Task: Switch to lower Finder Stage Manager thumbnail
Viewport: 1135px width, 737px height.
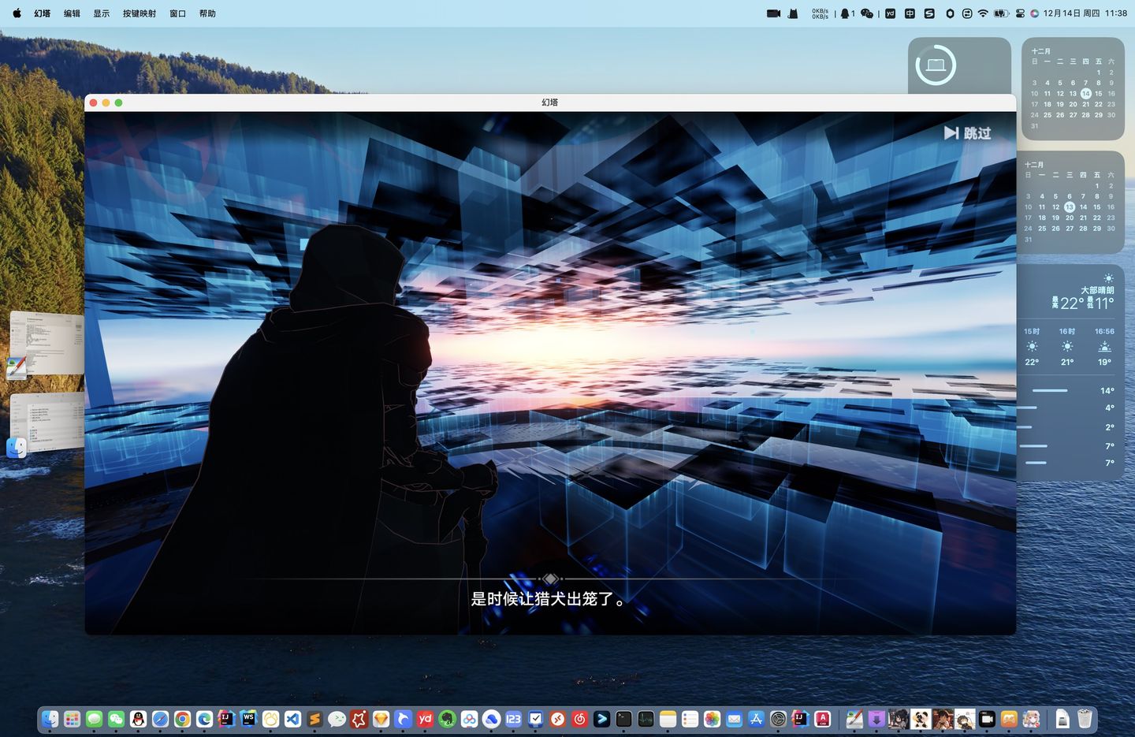Action: click(47, 423)
